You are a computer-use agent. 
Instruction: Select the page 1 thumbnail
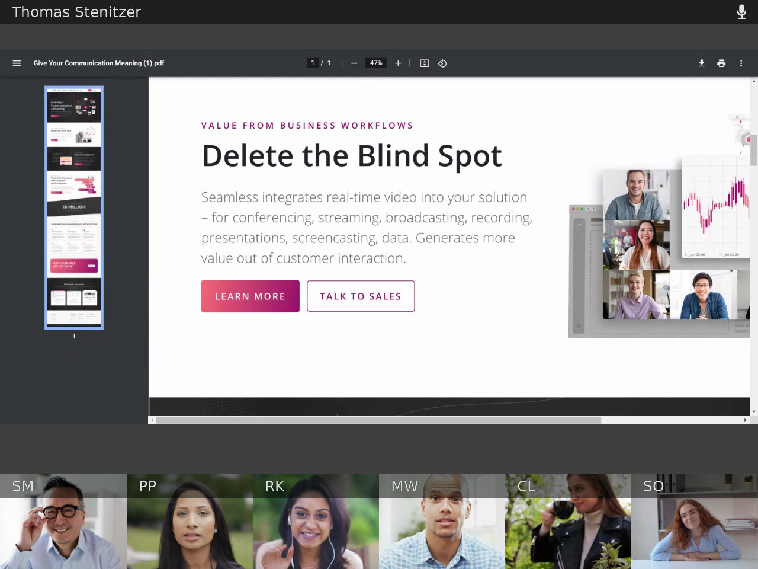pyautogui.click(x=74, y=207)
